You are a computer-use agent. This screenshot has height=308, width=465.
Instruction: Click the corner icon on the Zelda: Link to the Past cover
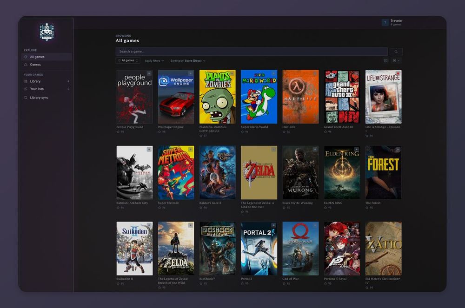tap(273, 149)
